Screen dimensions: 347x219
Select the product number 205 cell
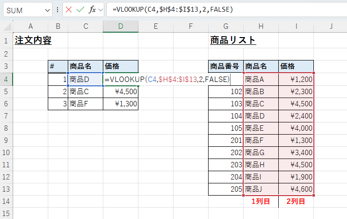[226, 189]
